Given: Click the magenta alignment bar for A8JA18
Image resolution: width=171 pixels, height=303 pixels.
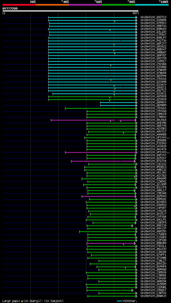Looking at the screenshot, I should click(94, 120).
